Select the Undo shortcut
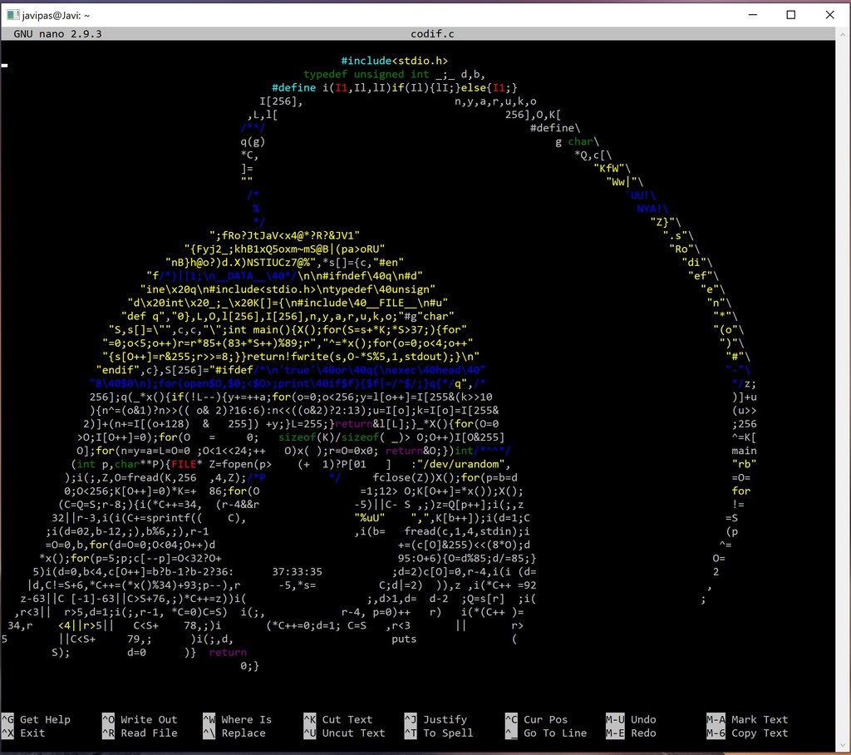851x755 pixels. coord(643,719)
